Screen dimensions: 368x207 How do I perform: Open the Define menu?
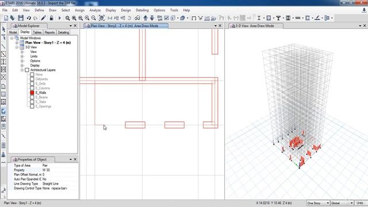[39, 10]
